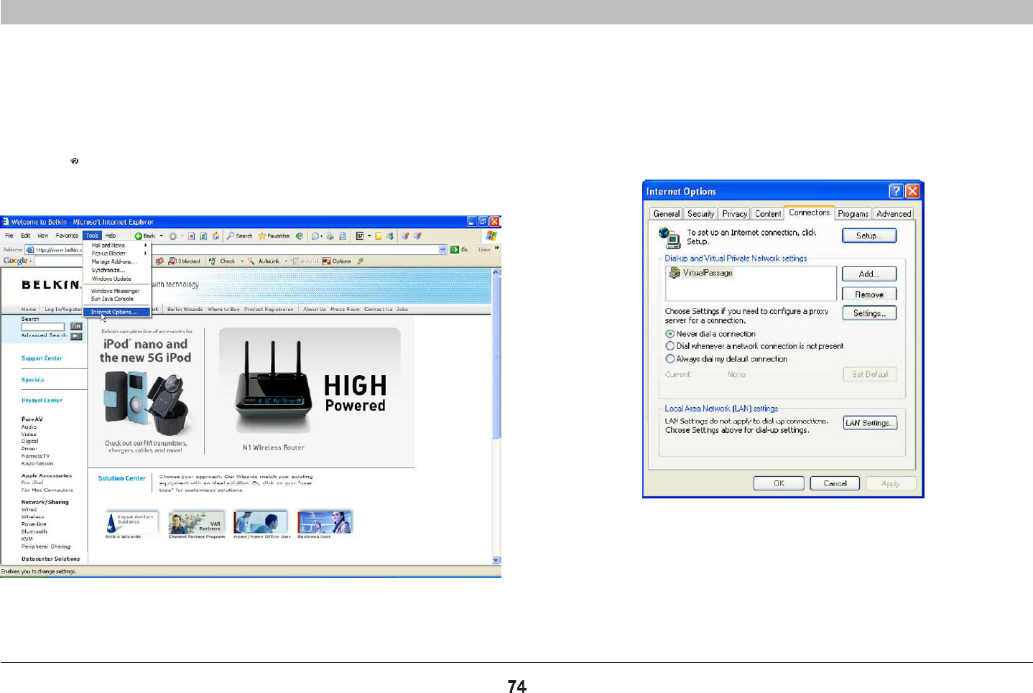This screenshot has width=1033, height=693.
Task: Open the View menu
Action: [x=42, y=236]
